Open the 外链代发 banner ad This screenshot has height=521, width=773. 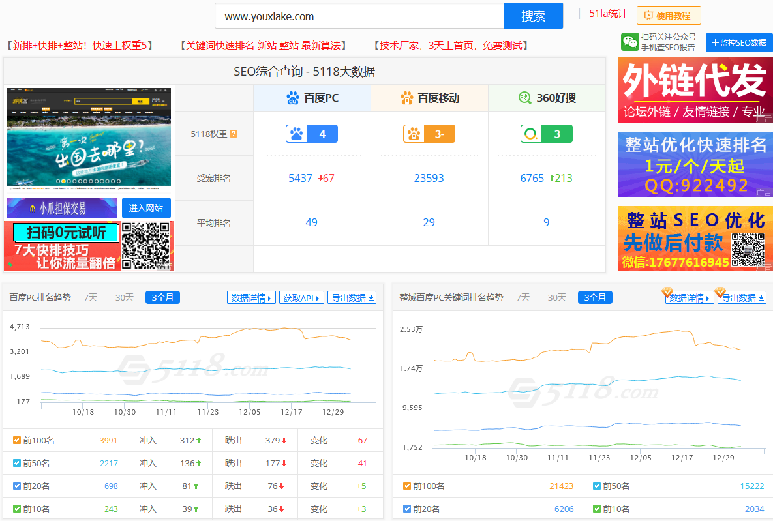coord(695,90)
